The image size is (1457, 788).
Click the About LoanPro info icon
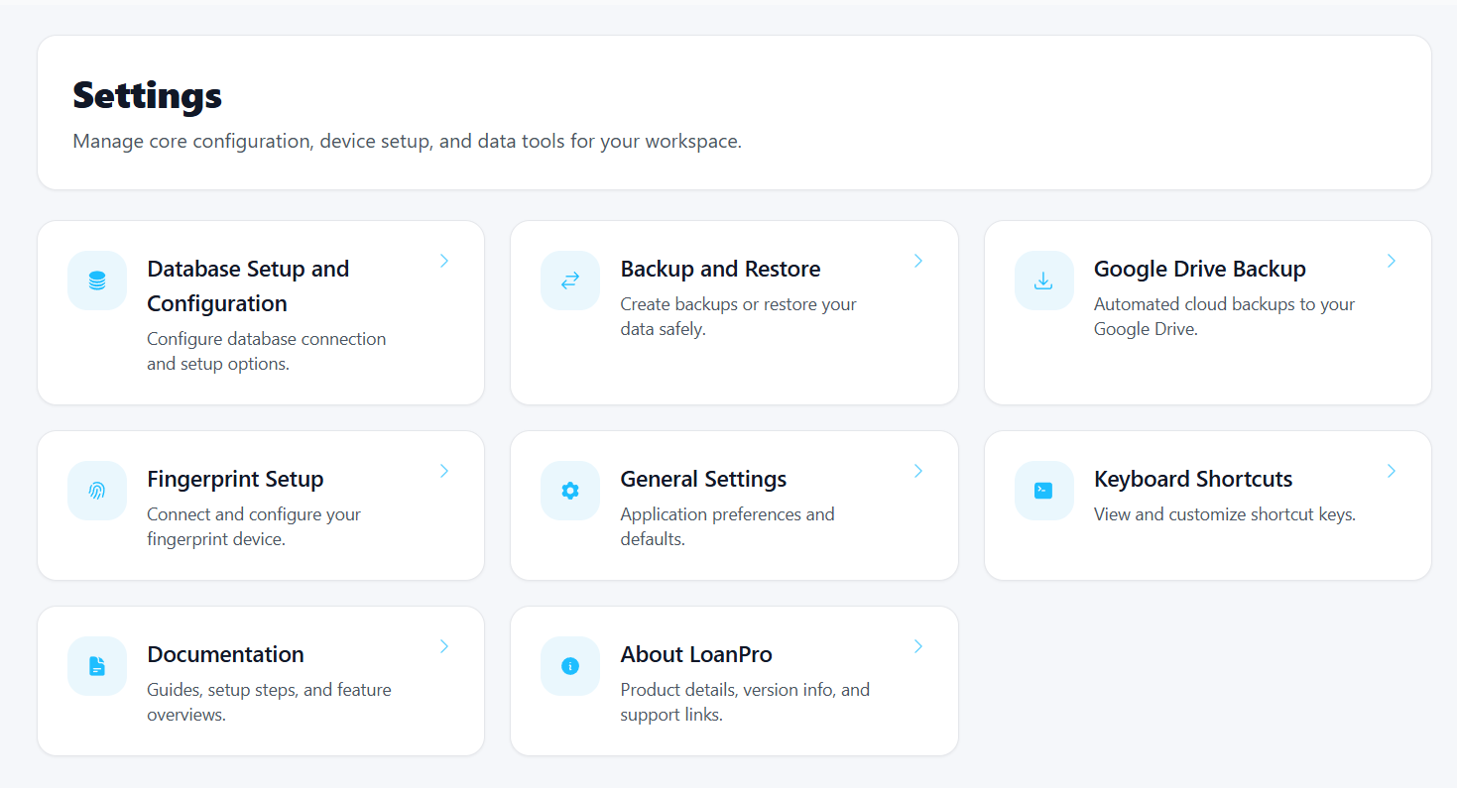(570, 666)
